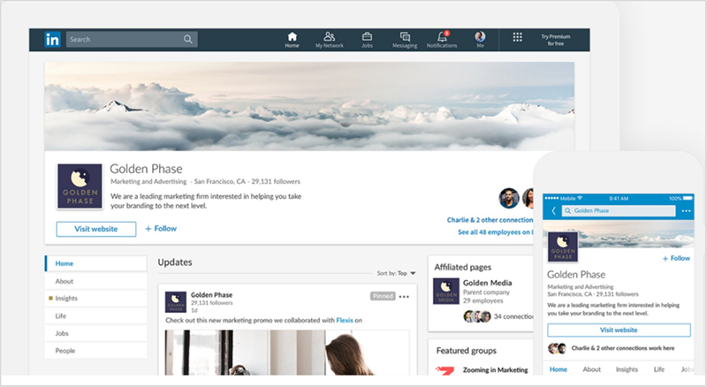Open Golden Media affiliated page
Image resolution: width=707 pixels, height=387 pixels.
point(488,283)
